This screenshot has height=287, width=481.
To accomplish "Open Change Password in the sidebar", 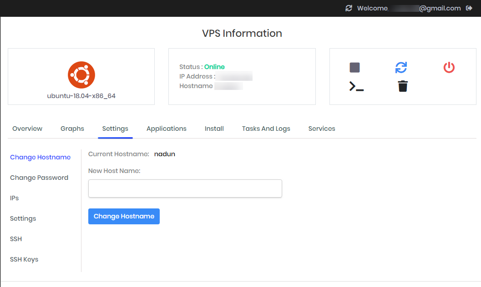I will tap(39, 178).
